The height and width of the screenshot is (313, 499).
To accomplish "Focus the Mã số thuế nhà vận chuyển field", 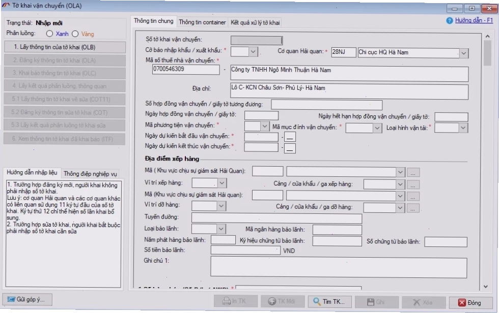I will pos(186,70).
